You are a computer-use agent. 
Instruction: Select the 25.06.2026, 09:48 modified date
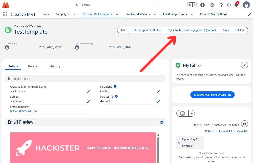(x=120, y=47)
